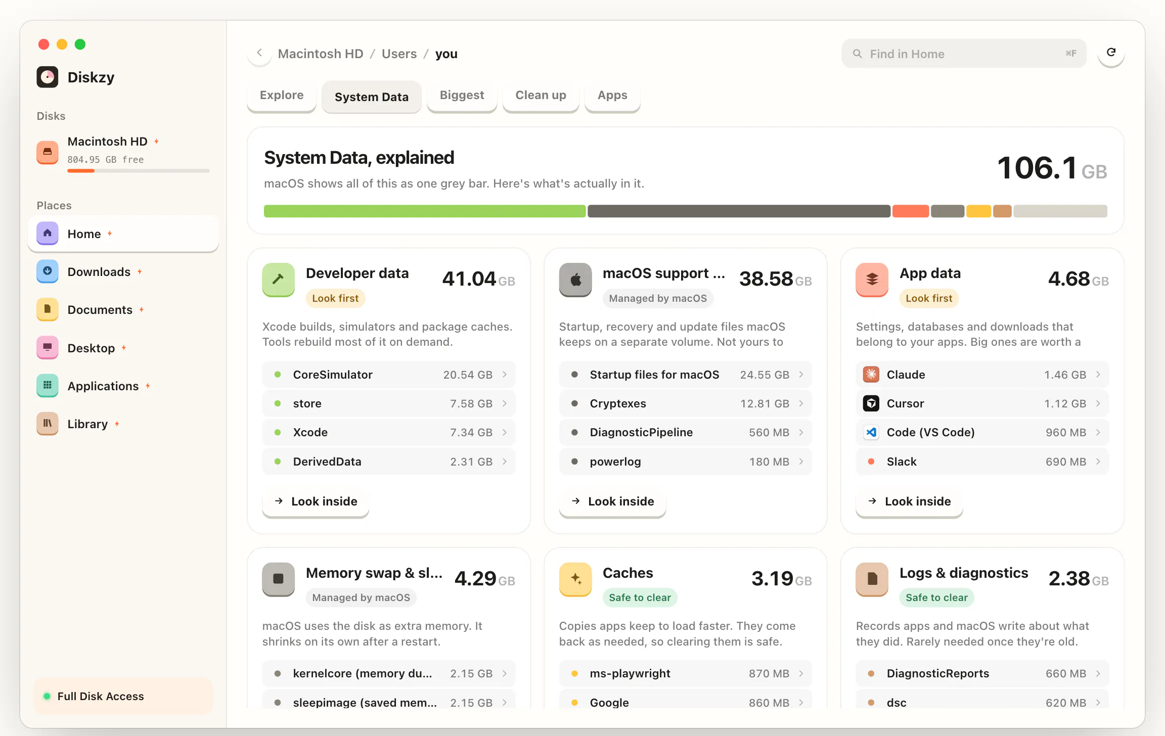The image size is (1165, 736).
Task: Click the Developer data hammer icon
Action: [x=278, y=279]
